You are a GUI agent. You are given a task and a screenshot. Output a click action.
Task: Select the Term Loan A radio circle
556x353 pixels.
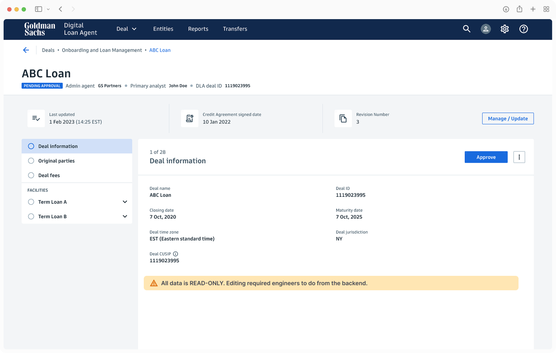[31, 202]
